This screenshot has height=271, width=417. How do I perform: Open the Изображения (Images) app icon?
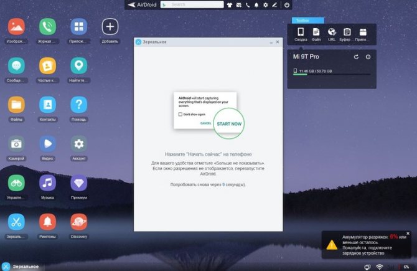[x=16, y=27]
